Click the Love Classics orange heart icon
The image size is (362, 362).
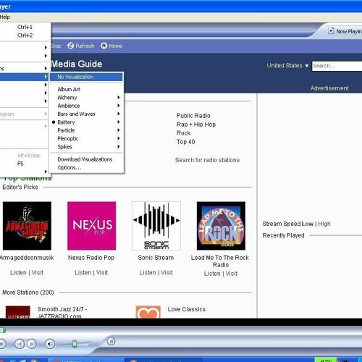click(x=148, y=312)
